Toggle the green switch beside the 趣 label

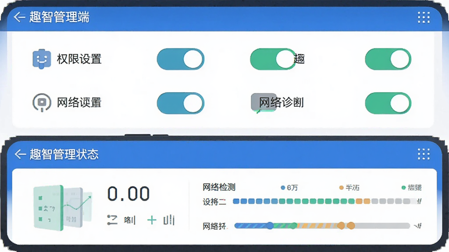pyautogui.click(x=273, y=59)
